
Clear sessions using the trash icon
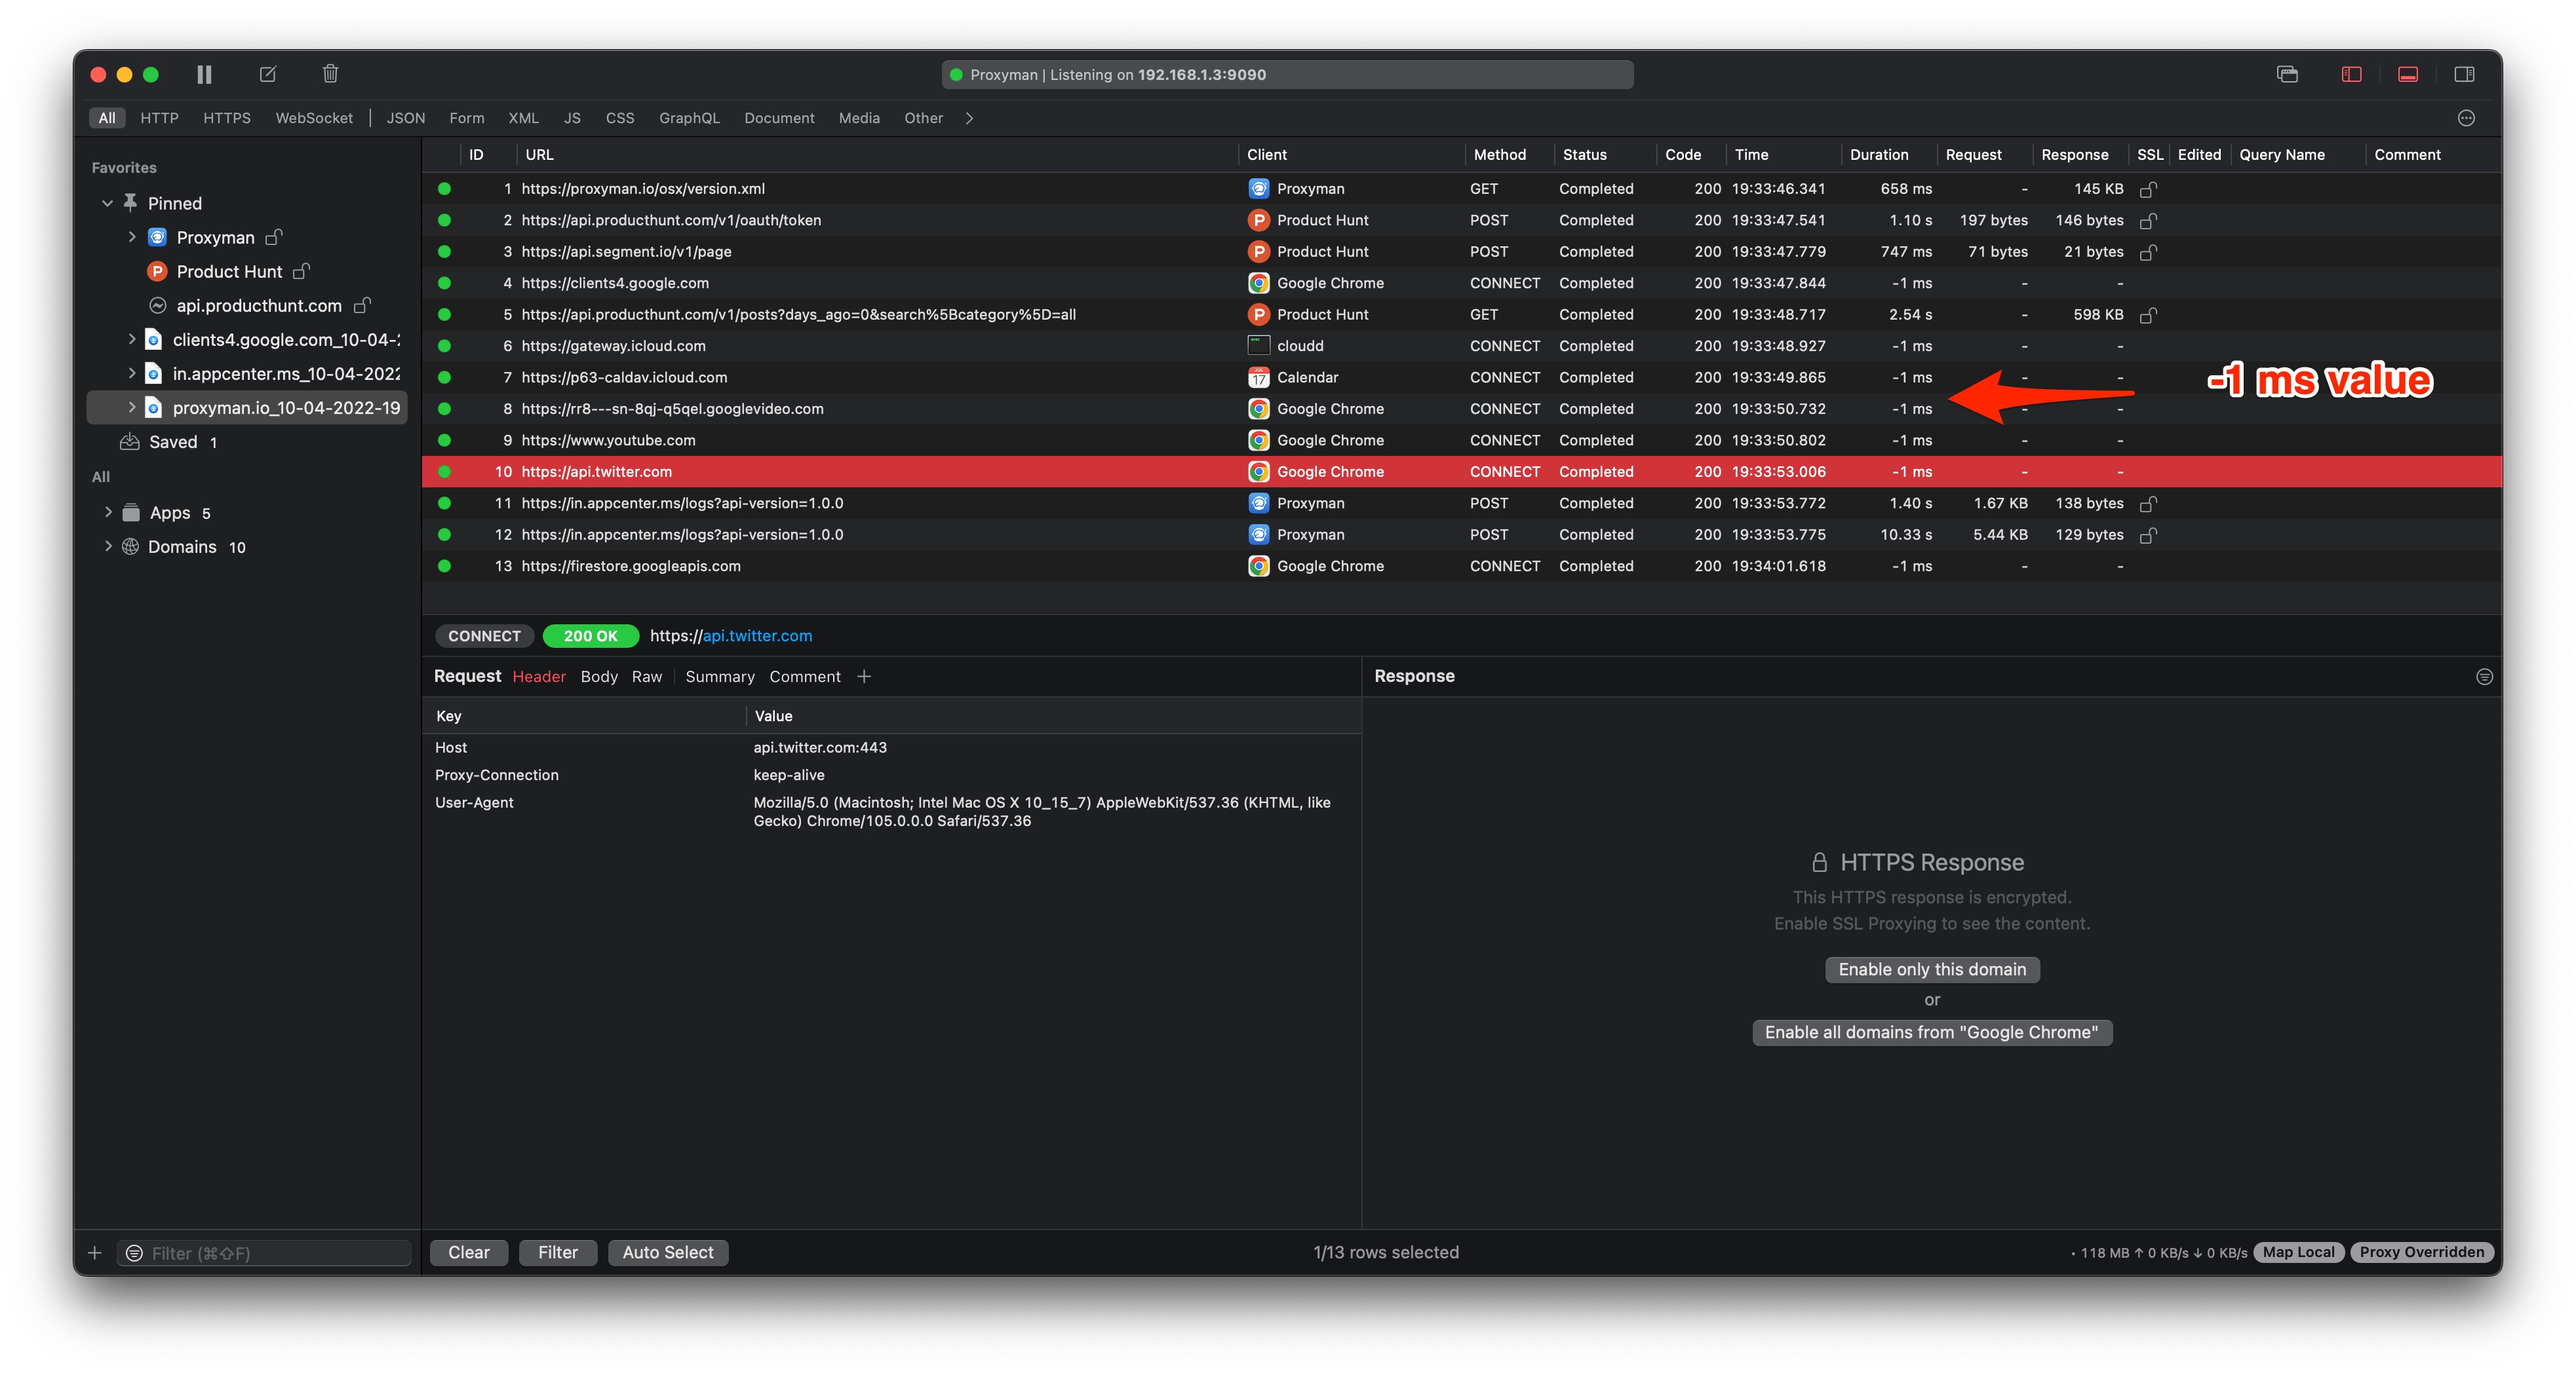pos(330,74)
